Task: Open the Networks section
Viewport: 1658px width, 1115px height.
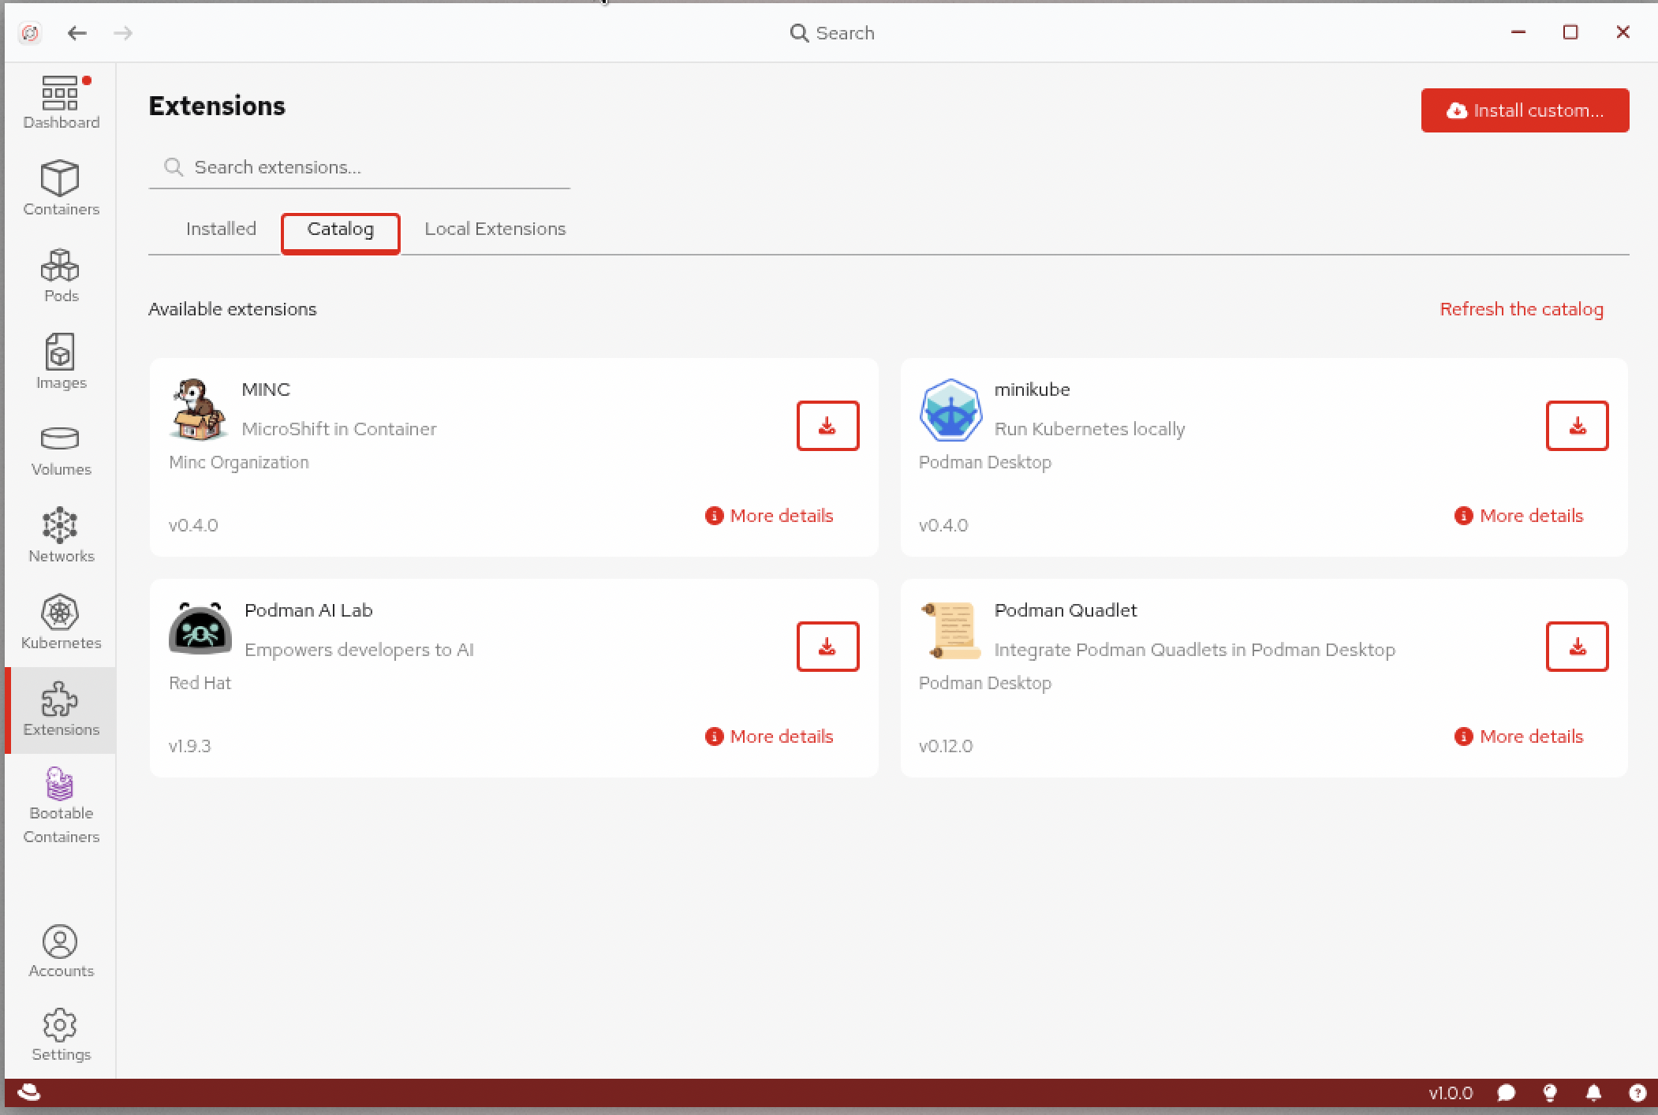Action: click(x=61, y=535)
